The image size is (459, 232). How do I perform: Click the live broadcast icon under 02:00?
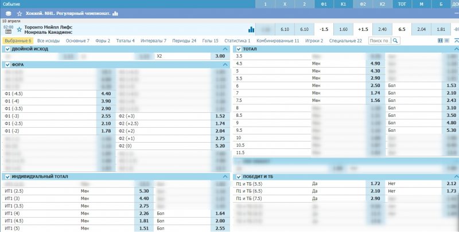click(x=8, y=32)
